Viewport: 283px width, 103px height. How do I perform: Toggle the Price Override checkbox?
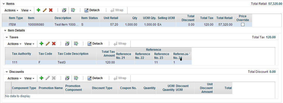click(243, 25)
